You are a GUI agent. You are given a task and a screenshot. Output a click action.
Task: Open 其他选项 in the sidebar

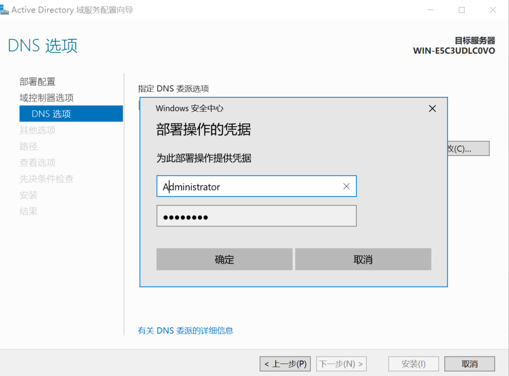[x=37, y=130]
